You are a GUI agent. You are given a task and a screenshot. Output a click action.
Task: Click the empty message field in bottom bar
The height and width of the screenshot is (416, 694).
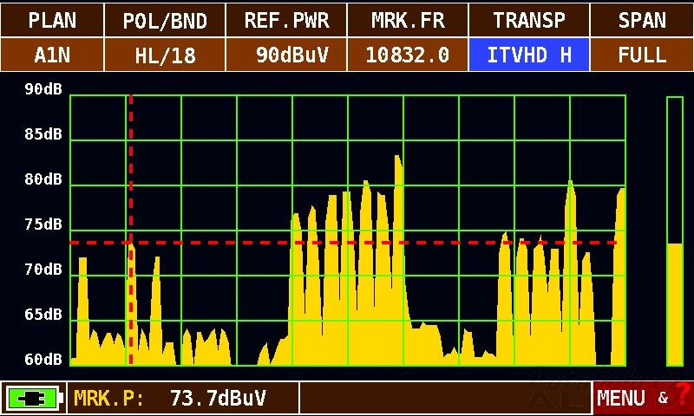point(446,398)
